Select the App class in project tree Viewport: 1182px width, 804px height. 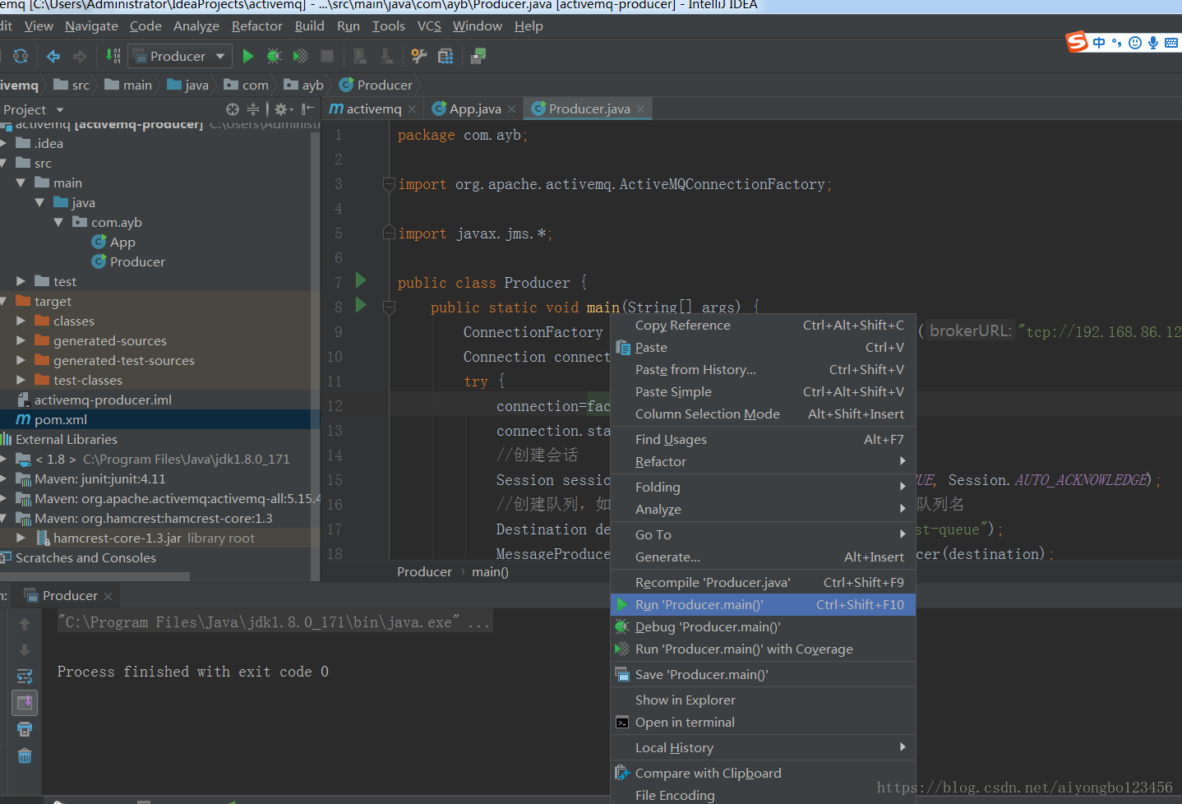click(122, 242)
